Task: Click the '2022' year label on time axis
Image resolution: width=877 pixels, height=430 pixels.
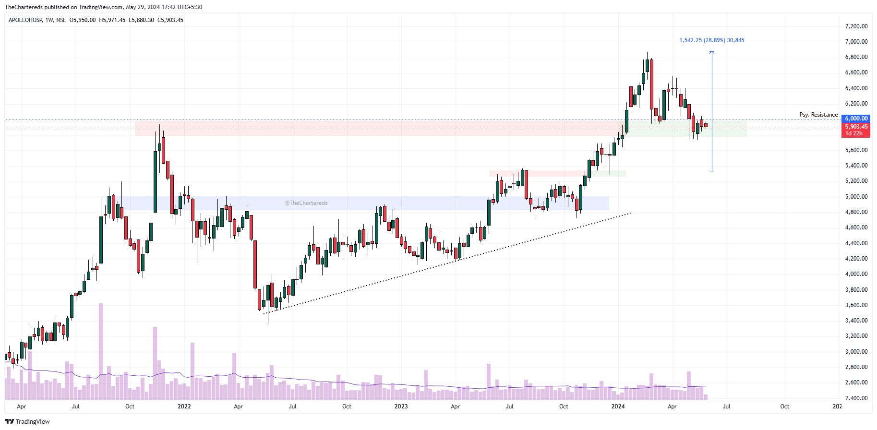Action: [x=184, y=406]
